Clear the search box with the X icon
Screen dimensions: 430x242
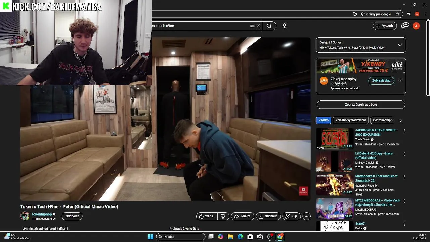coord(259,26)
